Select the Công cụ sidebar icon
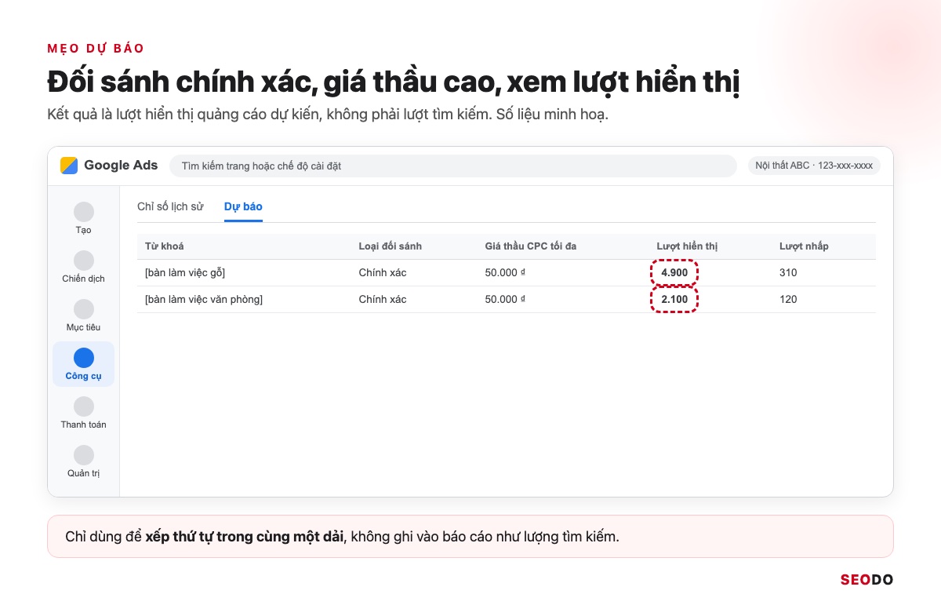941x605 pixels. click(84, 358)
